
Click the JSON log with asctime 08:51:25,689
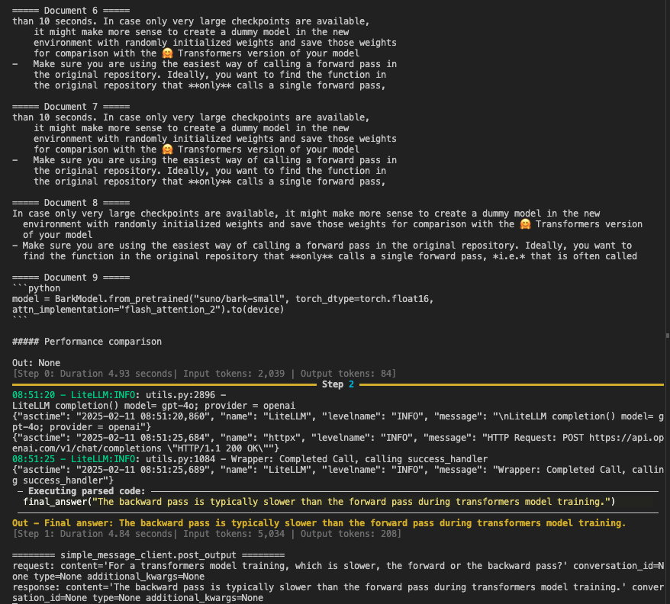(337, 475)
